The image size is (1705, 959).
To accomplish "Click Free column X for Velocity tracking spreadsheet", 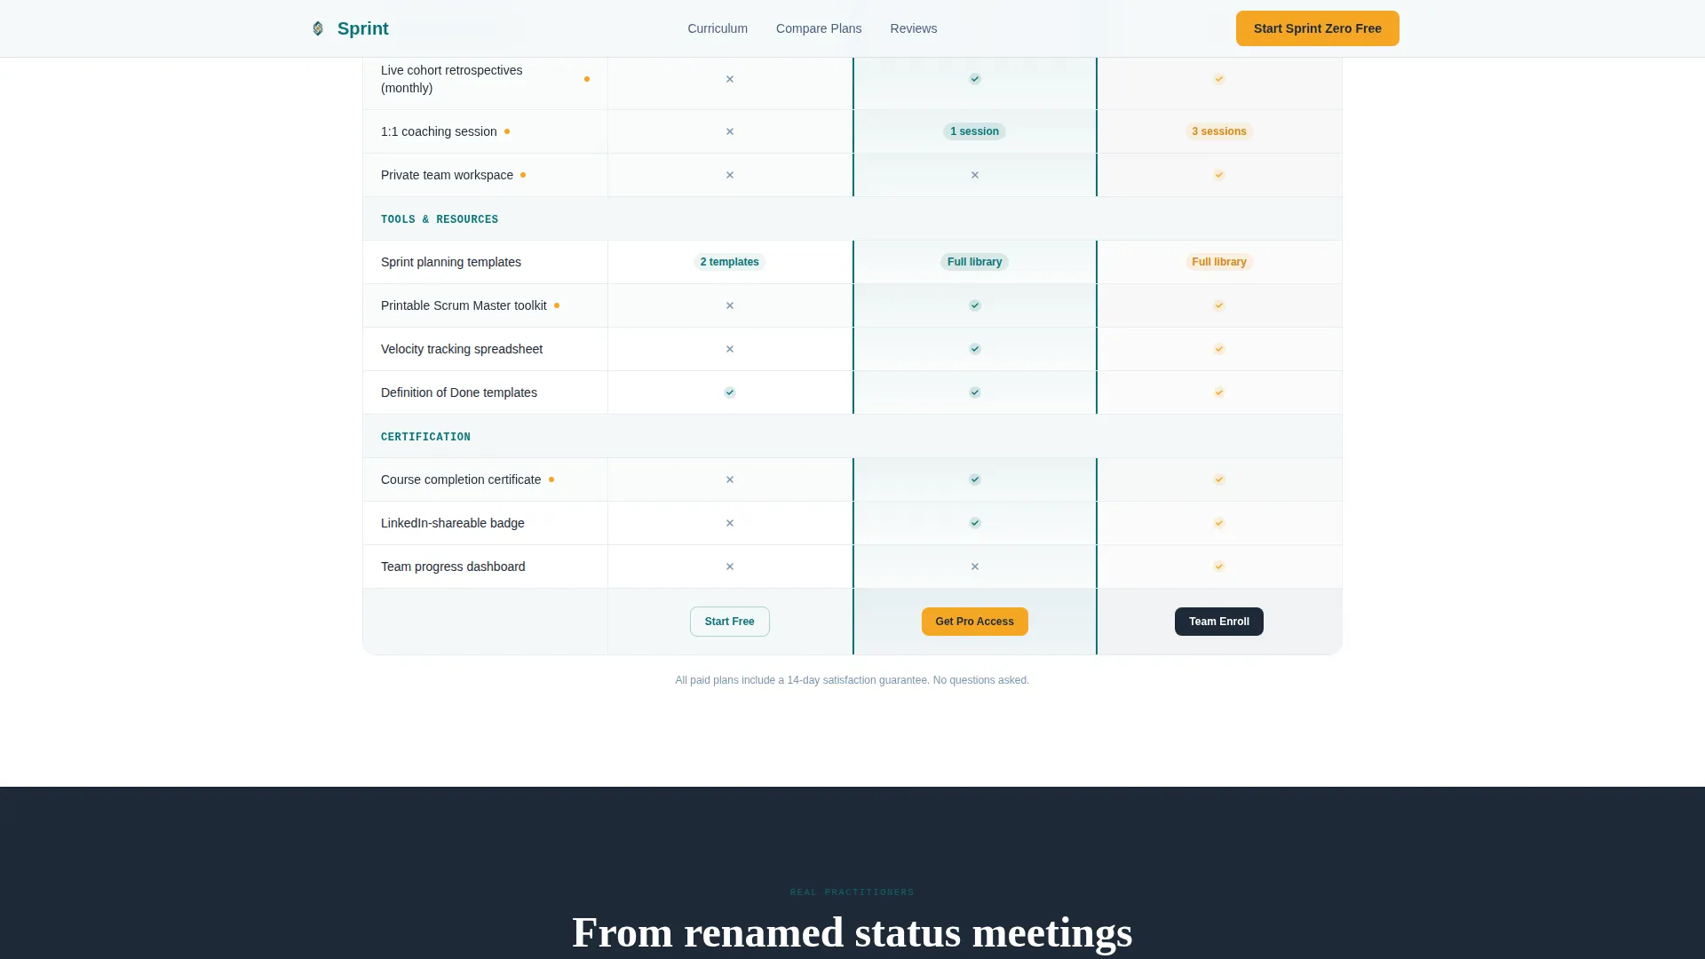I will click(730, 349).
